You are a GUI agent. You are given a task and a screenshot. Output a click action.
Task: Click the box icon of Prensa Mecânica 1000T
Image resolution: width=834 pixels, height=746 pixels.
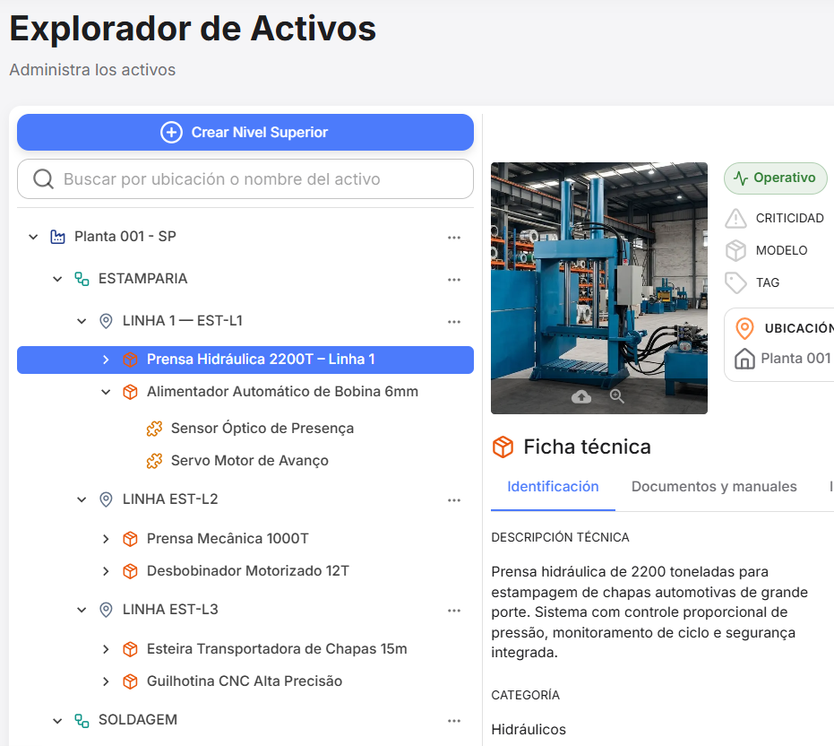[x=130, y=539]
